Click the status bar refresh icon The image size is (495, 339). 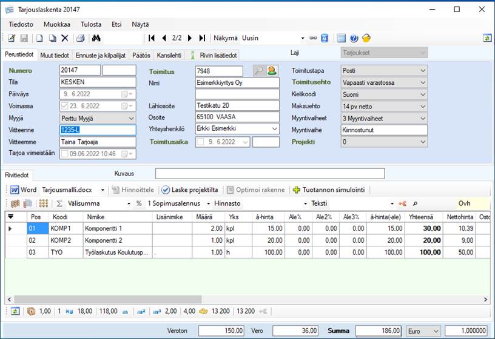pos(15,311)
